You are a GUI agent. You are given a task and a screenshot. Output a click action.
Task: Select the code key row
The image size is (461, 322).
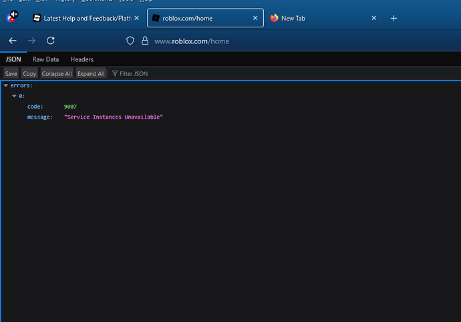35,107
